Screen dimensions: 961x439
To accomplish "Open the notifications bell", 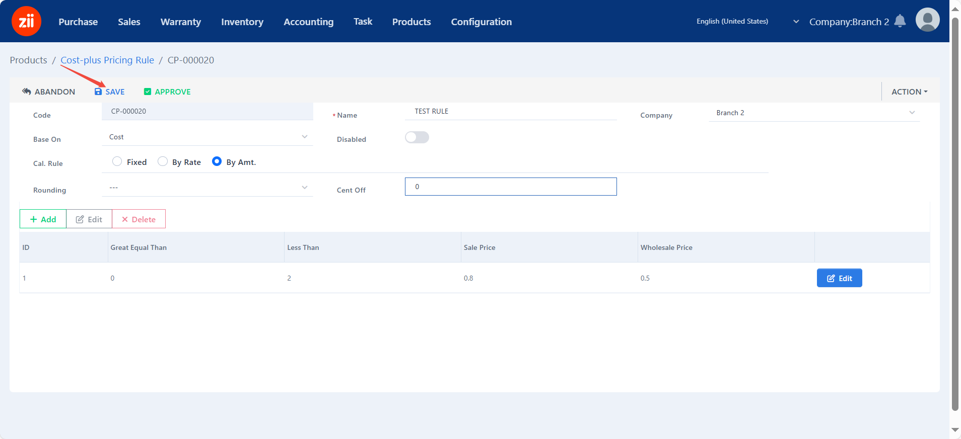I will pyautogui.click(x=900, y=21).
